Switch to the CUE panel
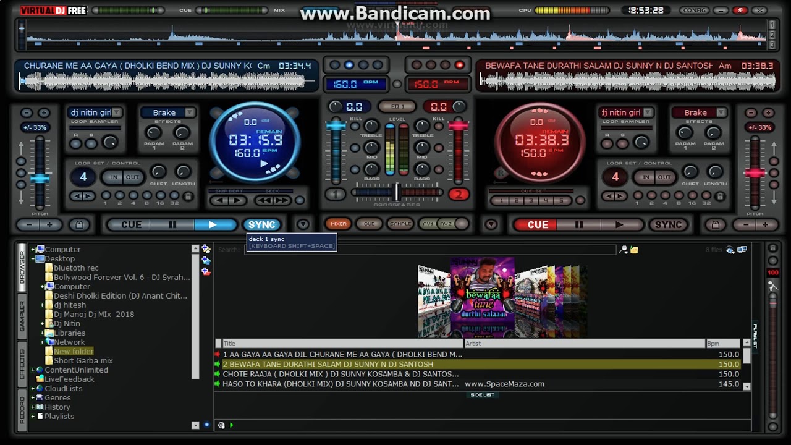Image resolution: width=791 pixels, height=445 pixels. [369, 224]
